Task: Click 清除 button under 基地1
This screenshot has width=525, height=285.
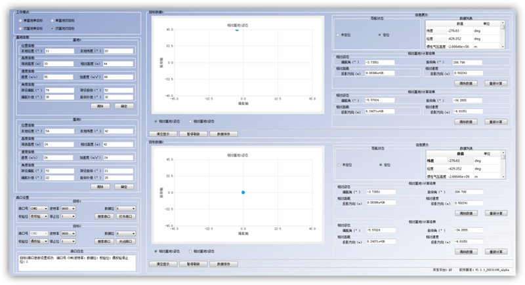Action: pos(100,106)
